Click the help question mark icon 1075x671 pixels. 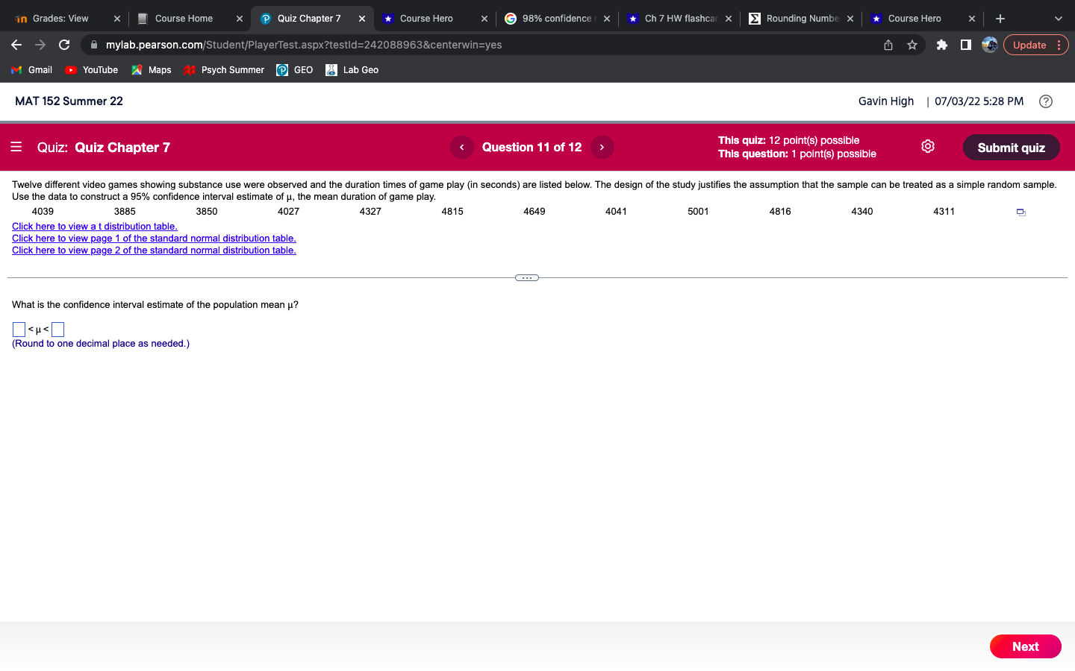pos(1046,101)
